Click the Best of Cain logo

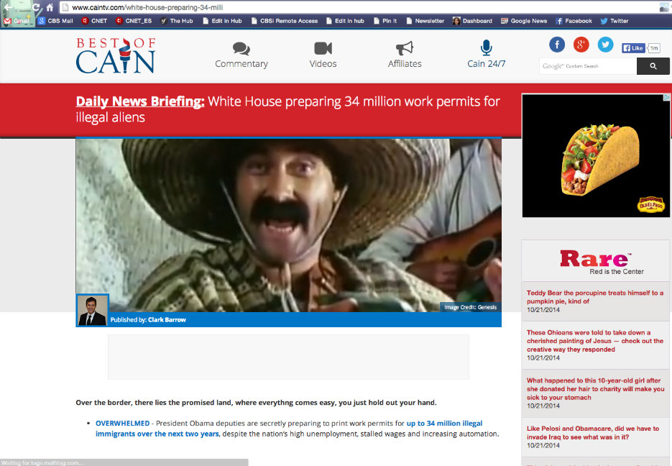click(116, 55)
